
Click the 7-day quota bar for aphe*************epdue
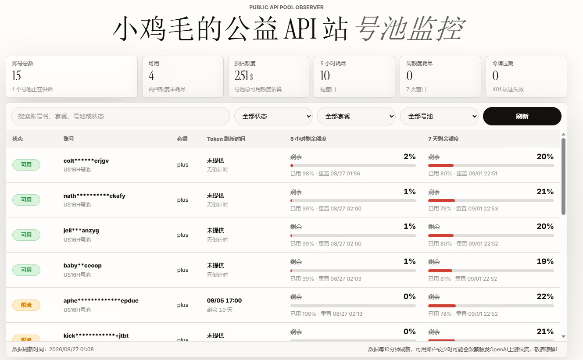point(491,306)
